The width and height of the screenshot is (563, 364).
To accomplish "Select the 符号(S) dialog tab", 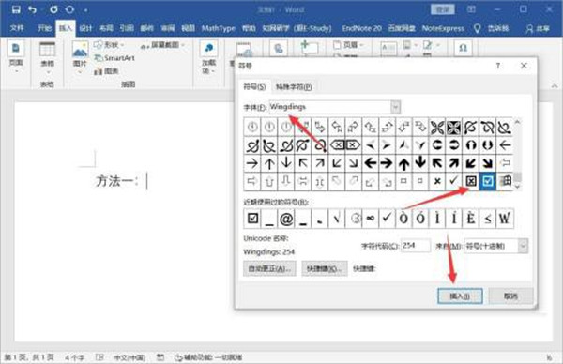I will pos(254,87).
